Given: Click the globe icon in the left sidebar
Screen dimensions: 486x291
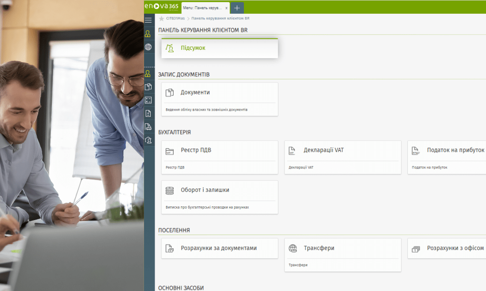Looking at the screenshot, I should tap(148, 47).
